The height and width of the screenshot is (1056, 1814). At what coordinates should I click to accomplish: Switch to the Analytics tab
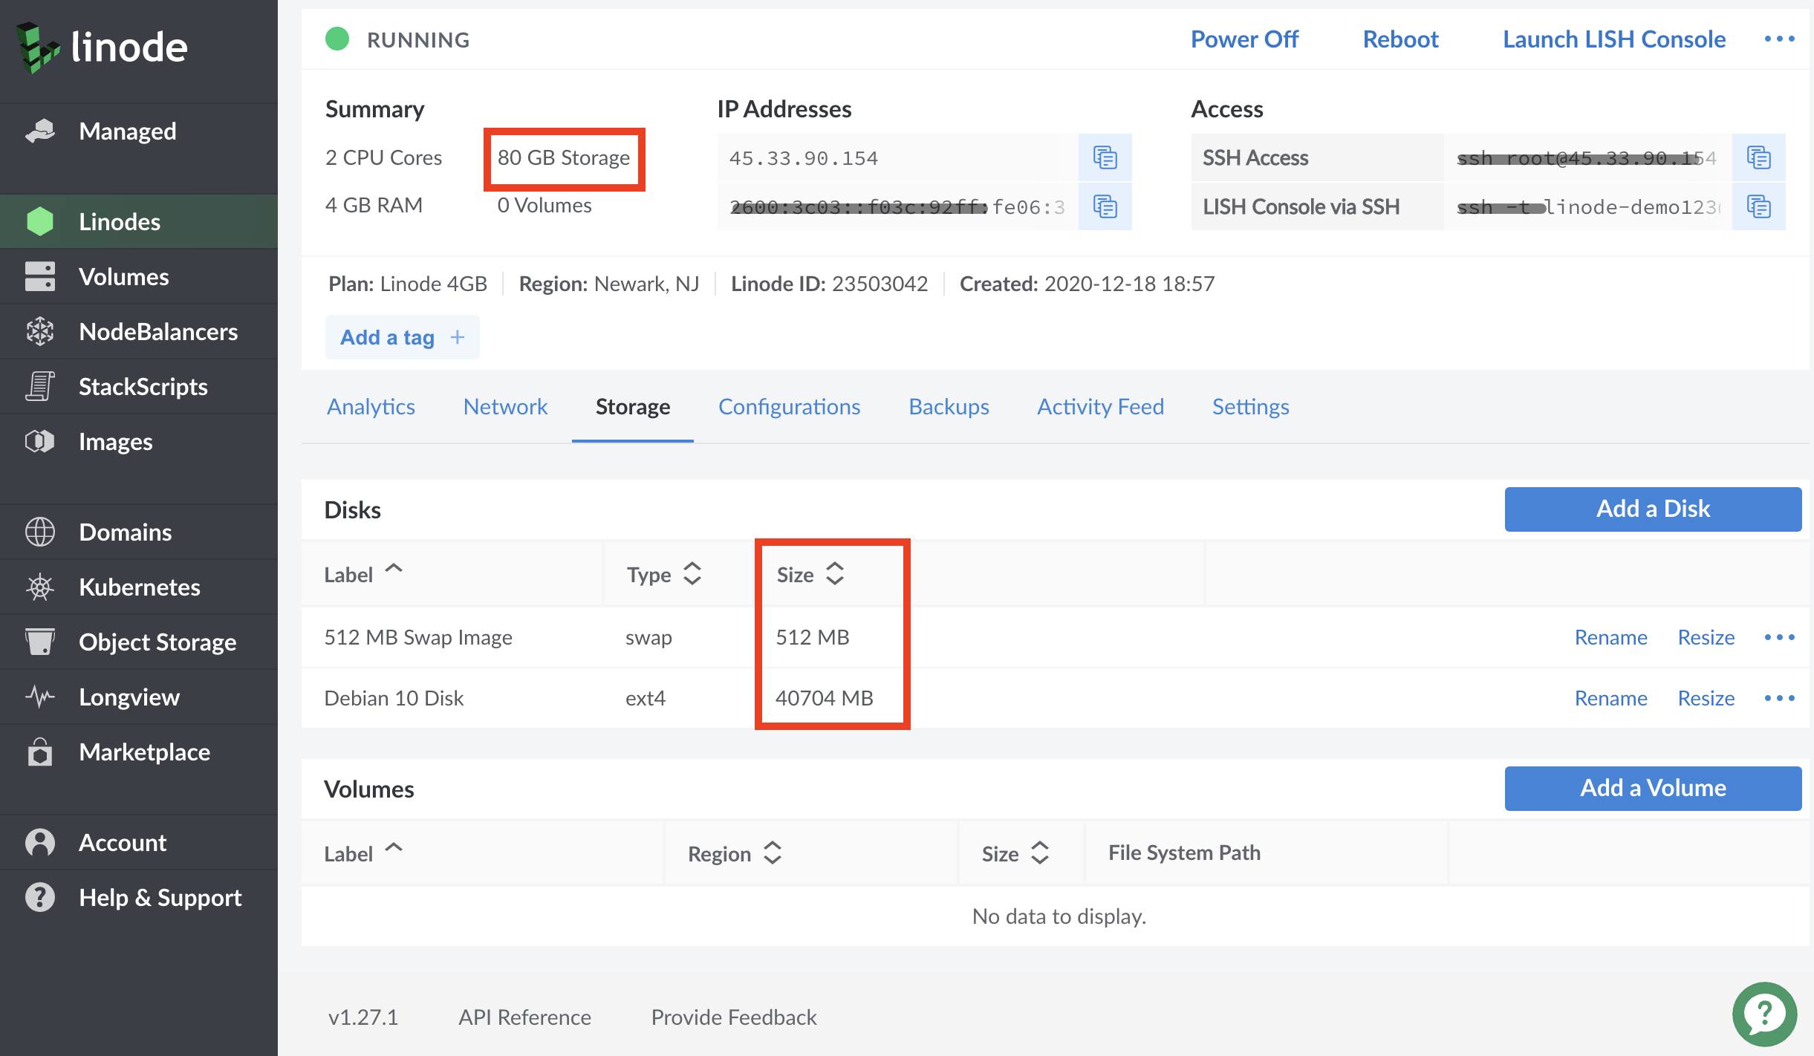click(371, 405)
